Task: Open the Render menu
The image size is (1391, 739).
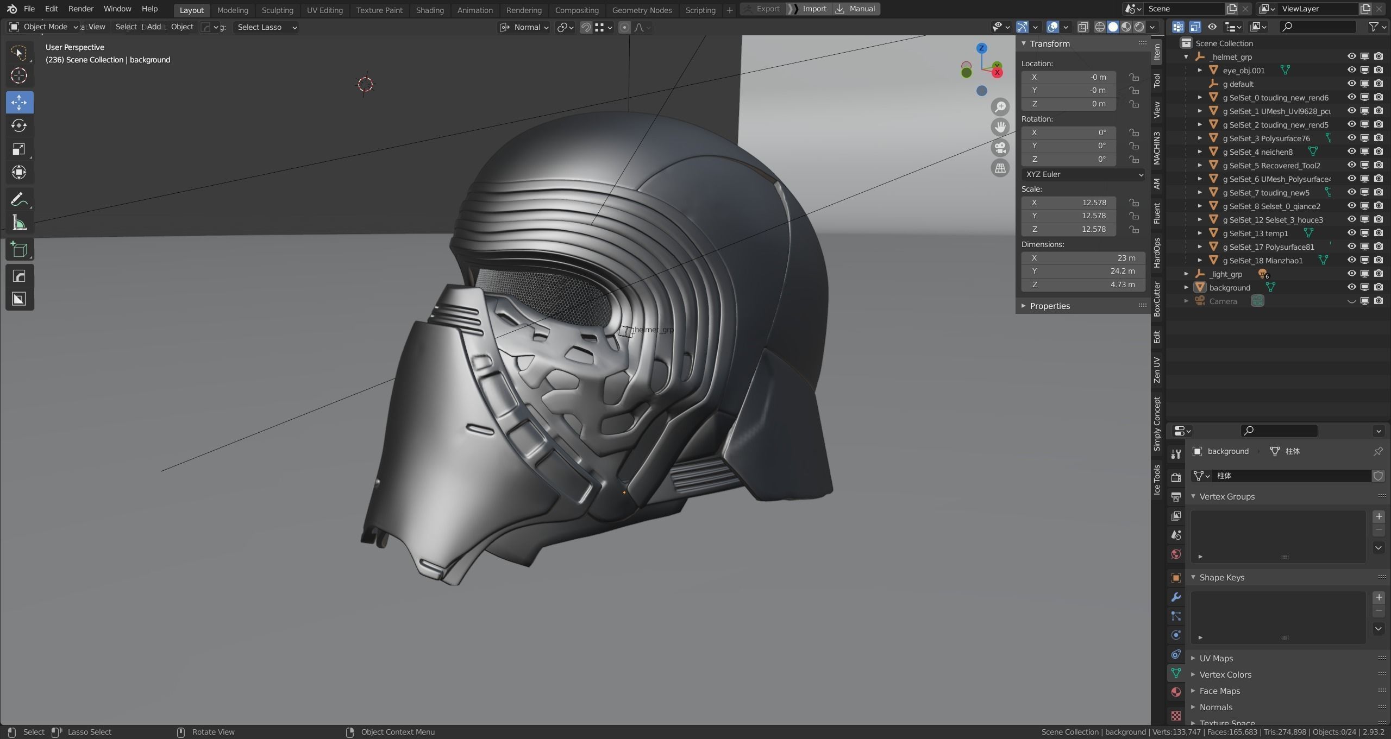Action: tap(81, 9)
